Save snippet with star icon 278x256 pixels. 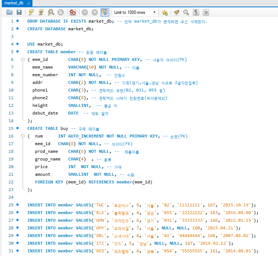pos(165,12)
